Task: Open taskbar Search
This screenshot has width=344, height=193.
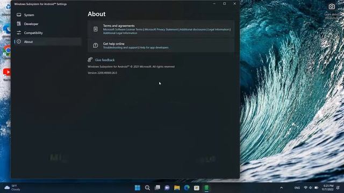Action: (x=147, y=188)
